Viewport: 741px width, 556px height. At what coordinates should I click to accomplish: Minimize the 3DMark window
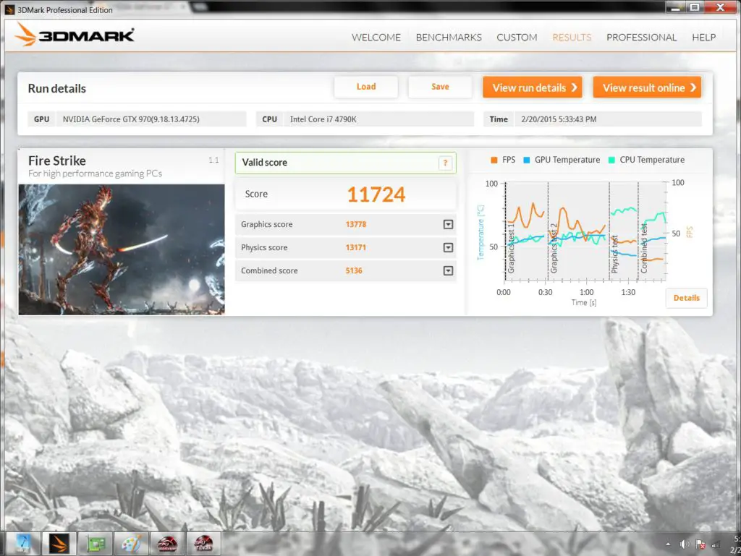point(676,7)
